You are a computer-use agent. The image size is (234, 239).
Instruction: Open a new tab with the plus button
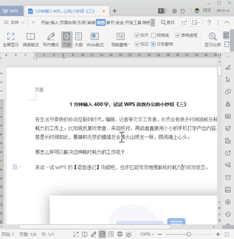[x=115, y=11]
